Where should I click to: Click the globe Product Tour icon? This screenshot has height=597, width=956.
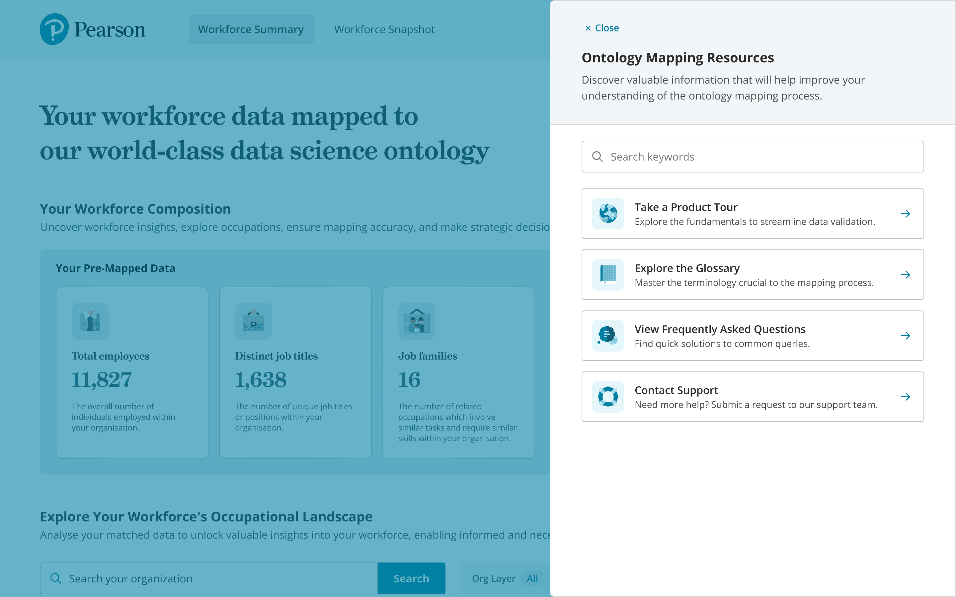pyautogui.click(x=608, y=214)
